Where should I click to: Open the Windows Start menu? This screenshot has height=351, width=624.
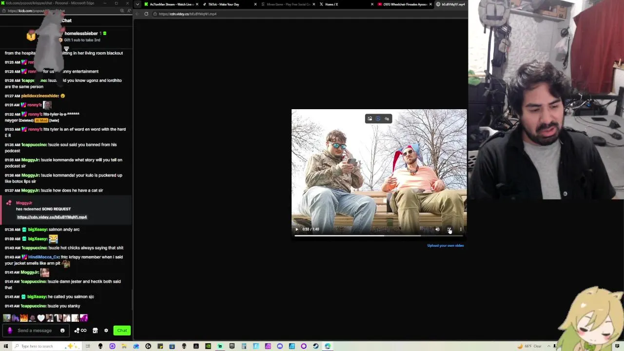[5, 346]
